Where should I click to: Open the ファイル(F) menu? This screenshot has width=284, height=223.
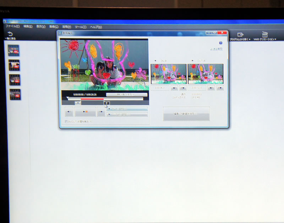point(12,27)
